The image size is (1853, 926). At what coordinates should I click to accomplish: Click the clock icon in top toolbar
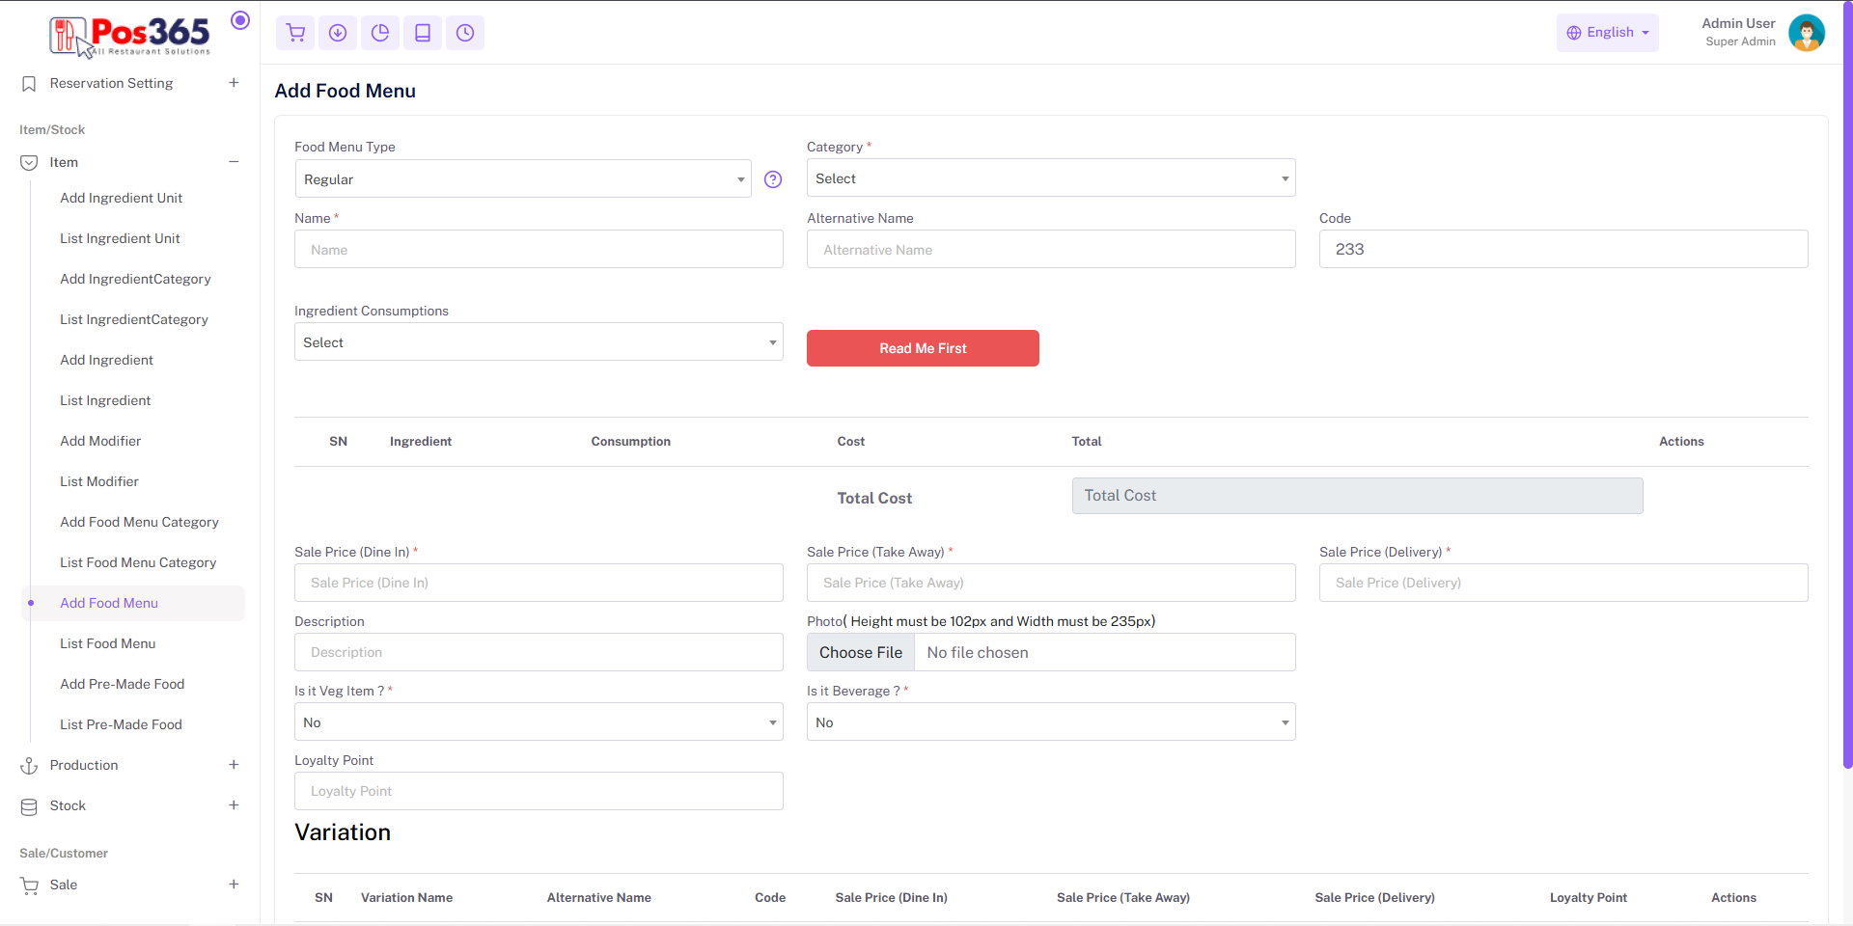coord(465,33)
